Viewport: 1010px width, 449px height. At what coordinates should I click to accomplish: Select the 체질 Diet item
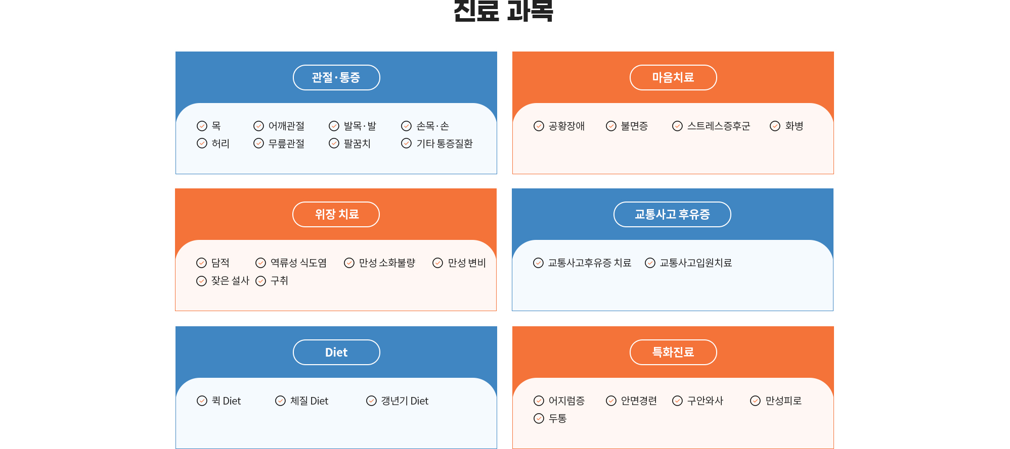[x=309, y=401]
